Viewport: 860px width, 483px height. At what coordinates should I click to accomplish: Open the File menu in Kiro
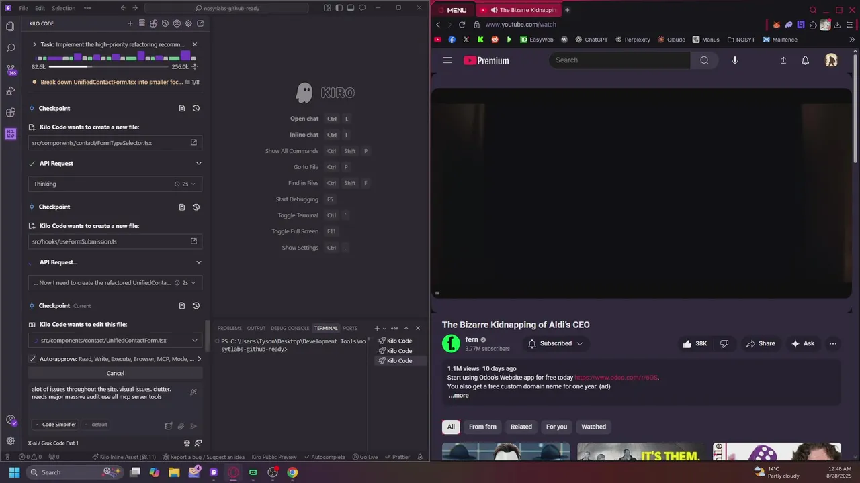click(24, 8)
